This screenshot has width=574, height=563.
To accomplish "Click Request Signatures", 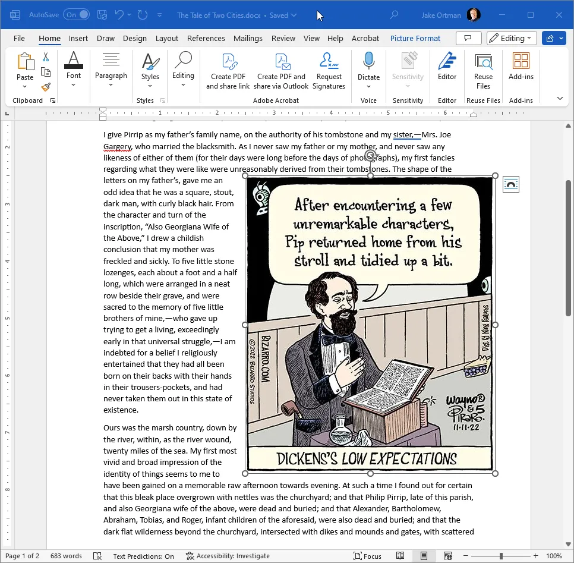I will 329,71.
